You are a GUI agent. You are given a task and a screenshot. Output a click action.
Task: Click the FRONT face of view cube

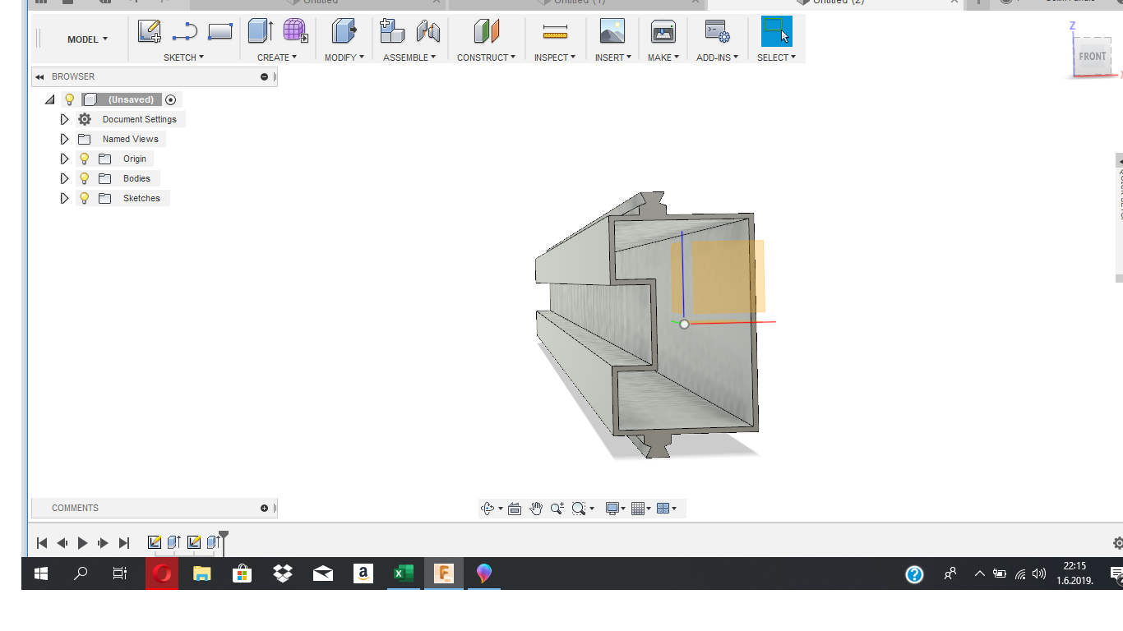click(x=1092, y=57)
